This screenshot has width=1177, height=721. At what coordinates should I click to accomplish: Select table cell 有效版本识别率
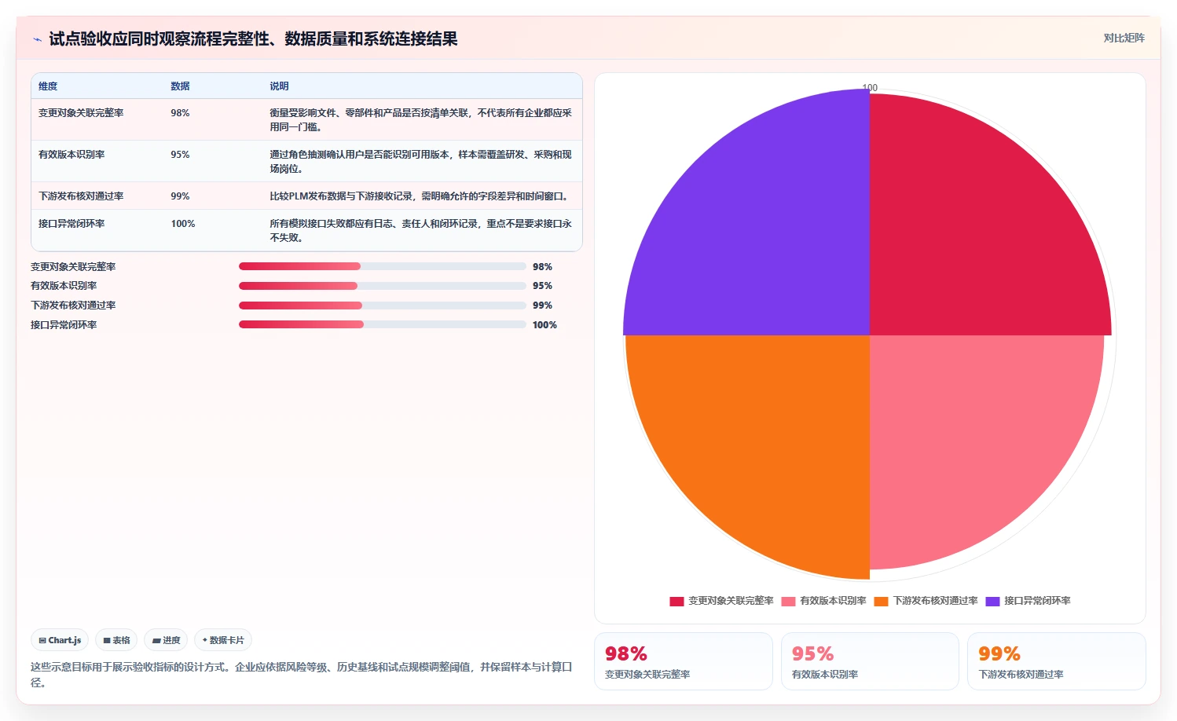tap(71, 155)
